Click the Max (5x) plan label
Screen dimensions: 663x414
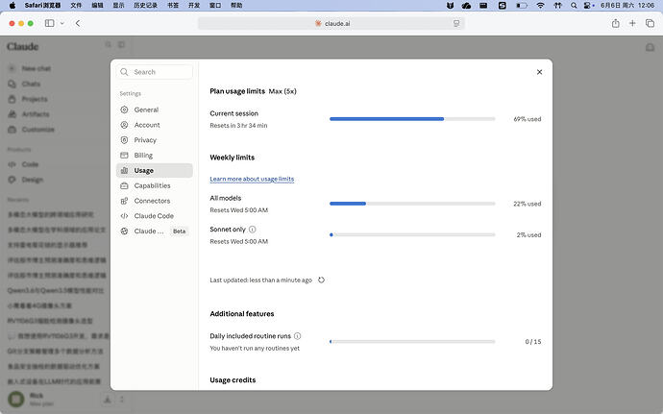click(x=282, y=91)
